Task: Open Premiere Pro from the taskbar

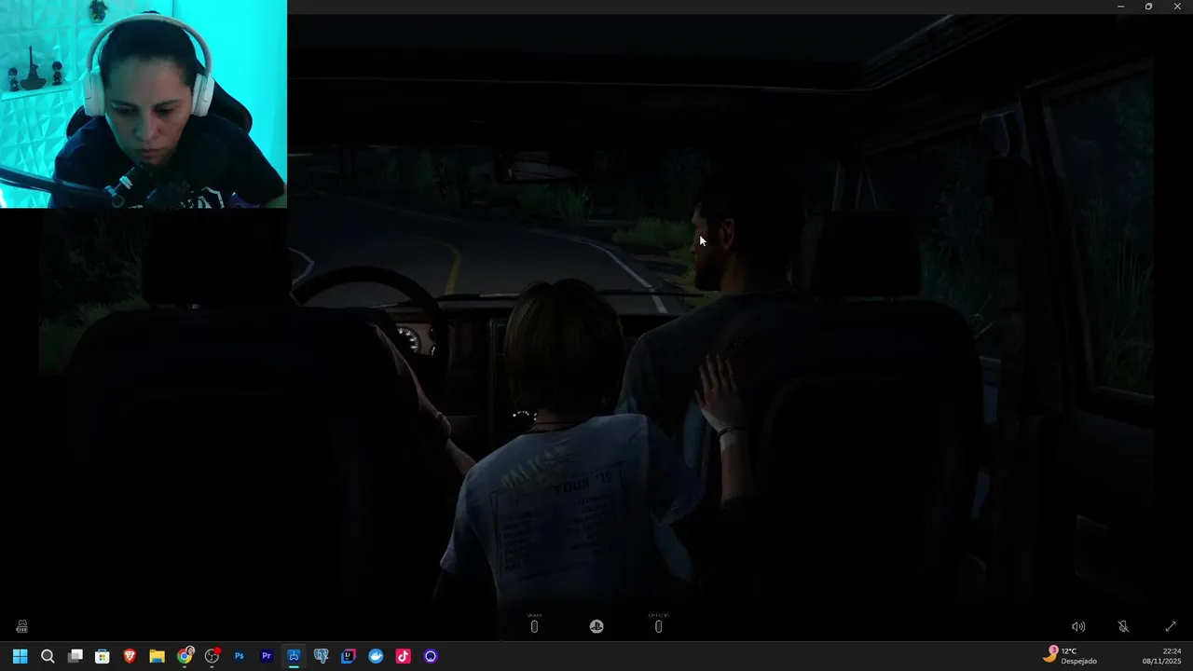Action: click(x=267, y=656)
